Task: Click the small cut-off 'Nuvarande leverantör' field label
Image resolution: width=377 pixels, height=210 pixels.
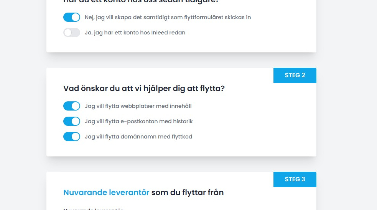Action: (x=93, y=209)
